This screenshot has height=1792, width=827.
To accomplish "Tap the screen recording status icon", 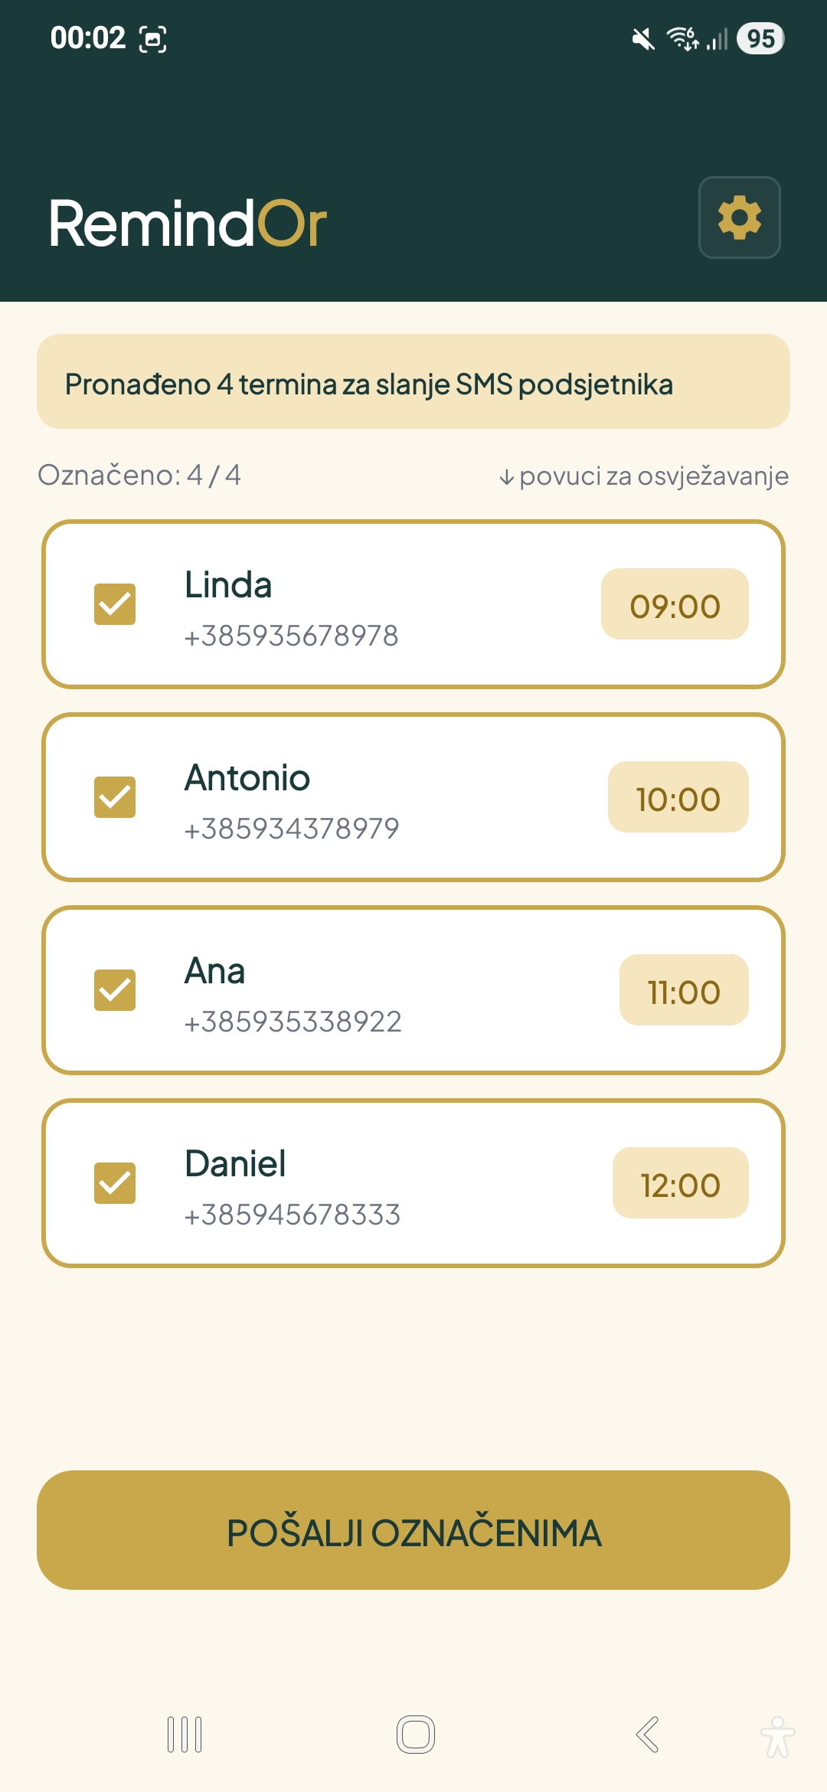I will 152,38.
